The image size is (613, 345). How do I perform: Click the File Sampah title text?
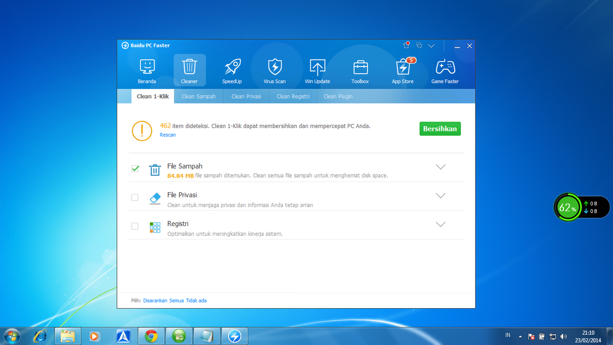[185, 166]
